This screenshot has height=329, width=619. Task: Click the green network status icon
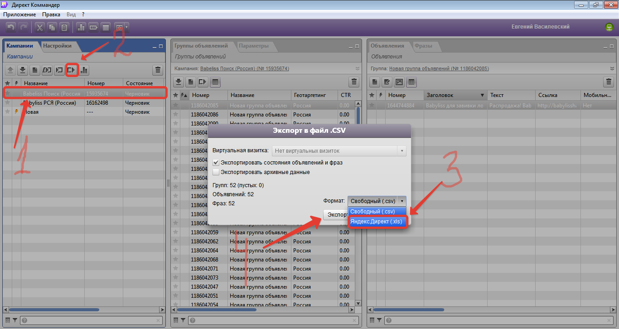609,27
